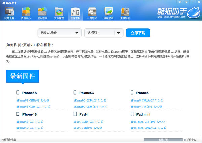The width and height of the screenshot is (202, 143).
Task: Open 更多功能 more features toolbox icon
Action: point(125,13)
